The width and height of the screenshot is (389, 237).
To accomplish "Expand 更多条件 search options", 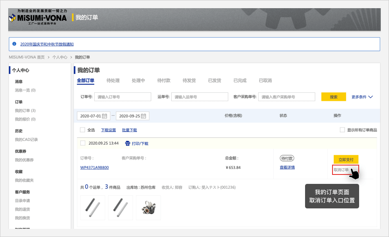I will click(362, 97).
